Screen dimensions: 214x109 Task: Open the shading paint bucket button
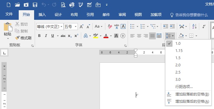181,36
